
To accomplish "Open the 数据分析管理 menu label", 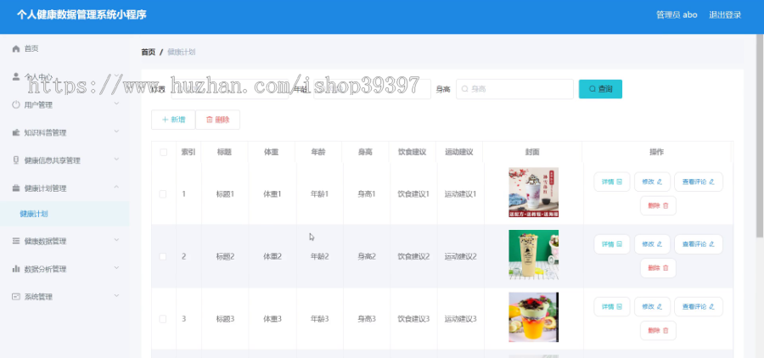I will point(45,269).
